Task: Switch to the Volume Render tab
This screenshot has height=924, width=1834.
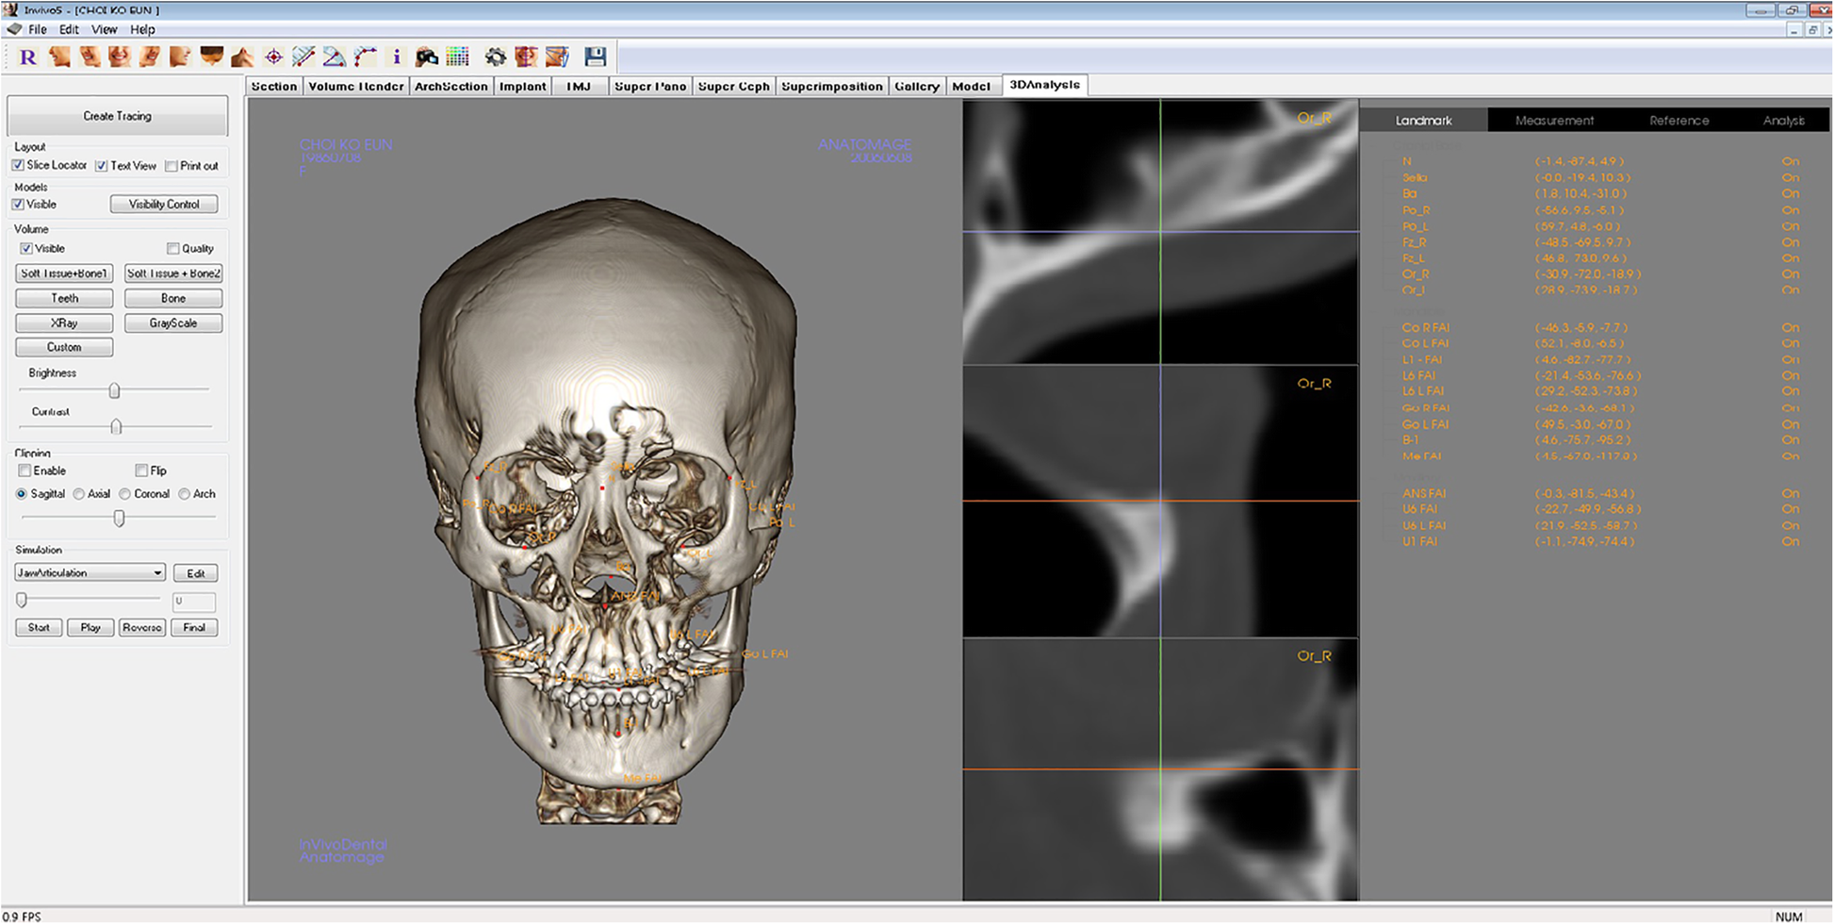Action: click(x=356, y=86)
